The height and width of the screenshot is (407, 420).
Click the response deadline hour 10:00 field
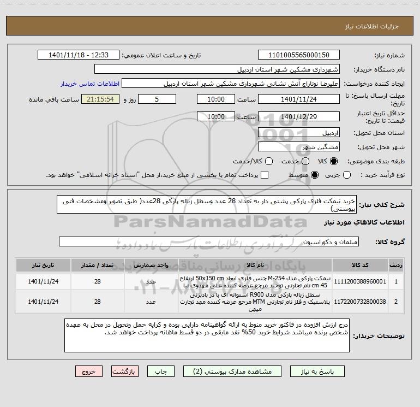[x=216, y=99]
